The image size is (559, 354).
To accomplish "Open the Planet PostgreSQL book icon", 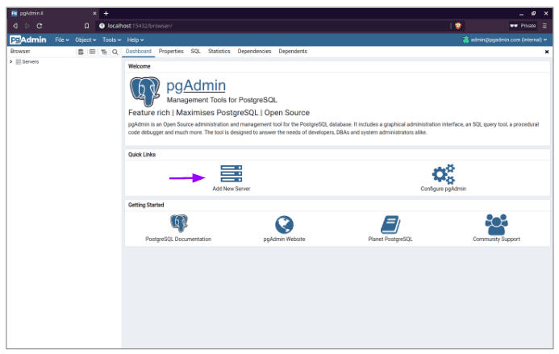I will tap(390, 224).
